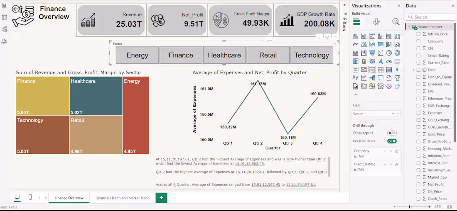457x211 pixels.
Task: Select the Format visual brush icon
Action: [x=376, y=22]
